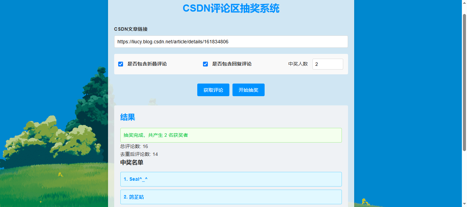
Task: Select first winner entry Seal^_^
Action: tap(231, 179)
